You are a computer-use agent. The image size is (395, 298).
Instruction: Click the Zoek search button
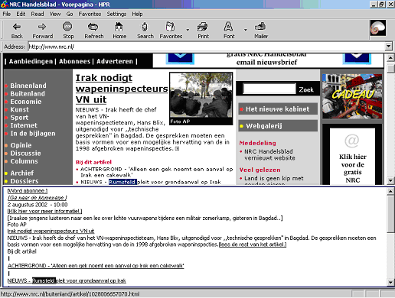tap(306, 89)
